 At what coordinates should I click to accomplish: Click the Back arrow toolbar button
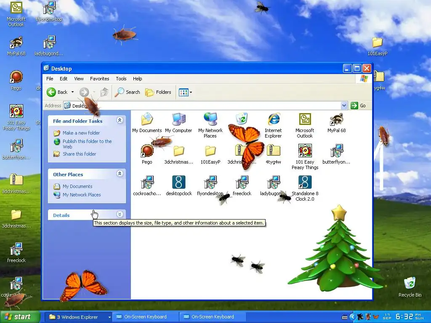click(57, 92)
